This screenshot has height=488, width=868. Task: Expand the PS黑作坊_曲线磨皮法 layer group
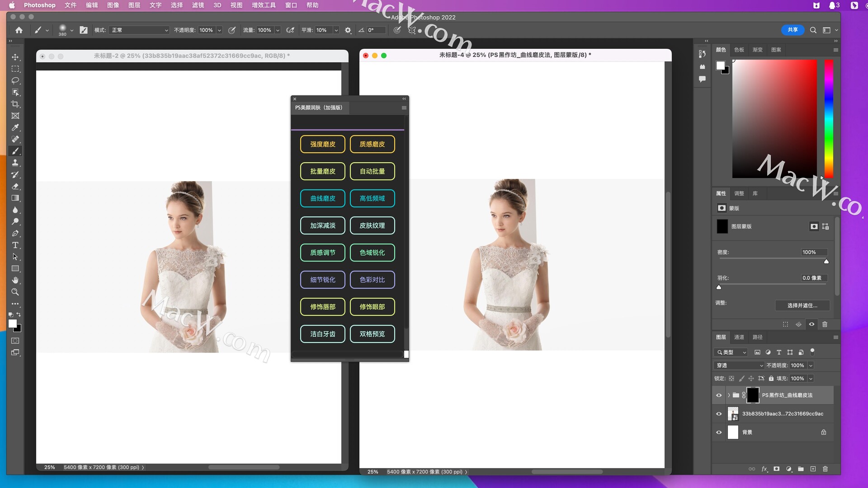pyautogui.click(x=729, y=395)
